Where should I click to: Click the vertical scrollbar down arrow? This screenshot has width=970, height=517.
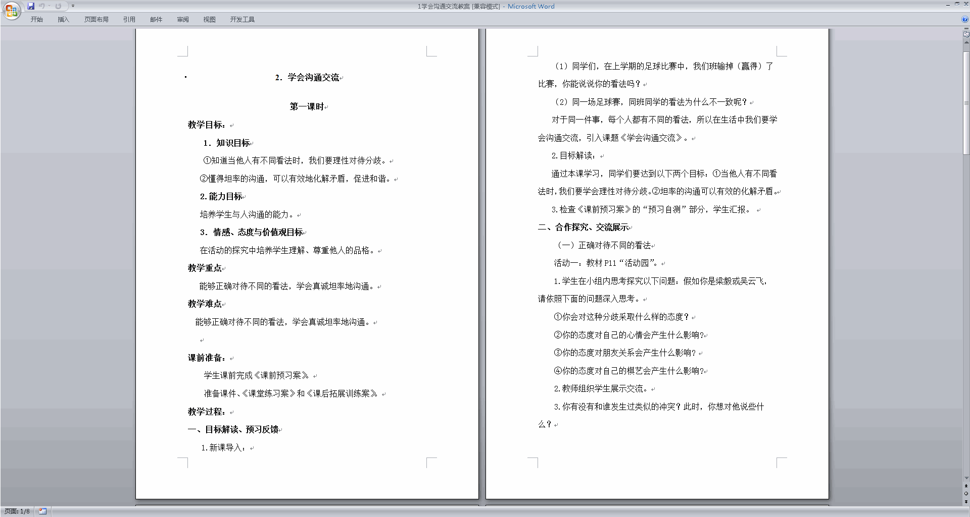[x=966, y=478]
